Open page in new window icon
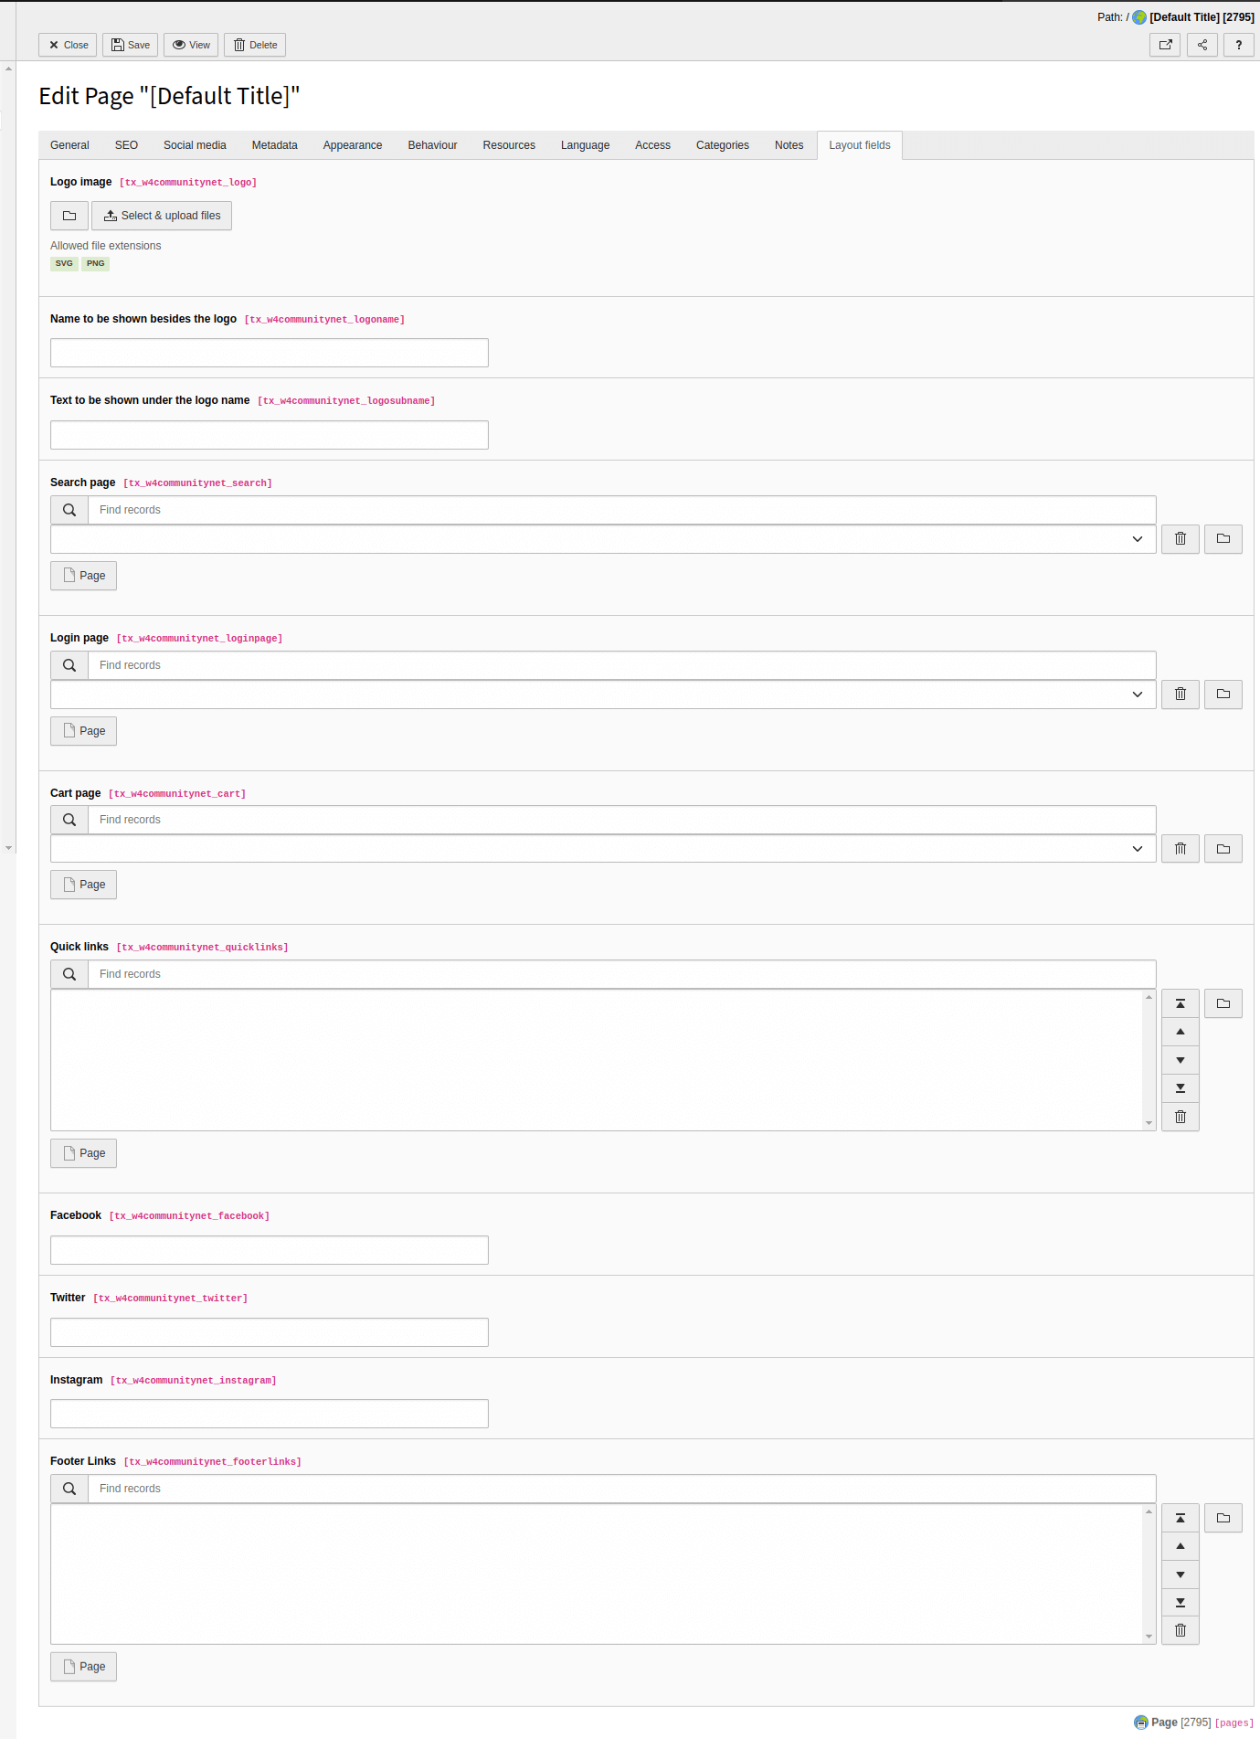The width and height of the screenshot is (1260, 1739). [x=1165, y=45]
